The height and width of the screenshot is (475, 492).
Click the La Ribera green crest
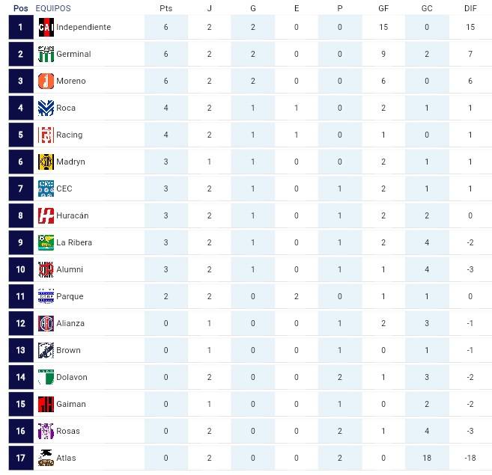(x=46, y=243)
